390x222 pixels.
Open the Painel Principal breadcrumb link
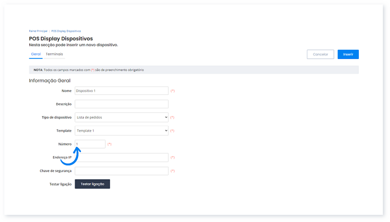(39, 31)
